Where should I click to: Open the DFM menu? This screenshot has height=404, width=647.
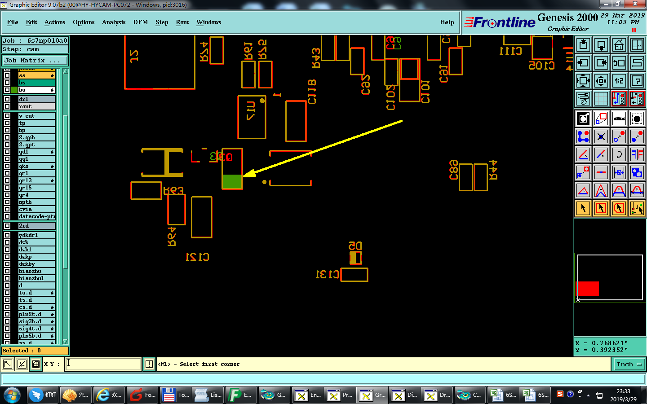141,22
